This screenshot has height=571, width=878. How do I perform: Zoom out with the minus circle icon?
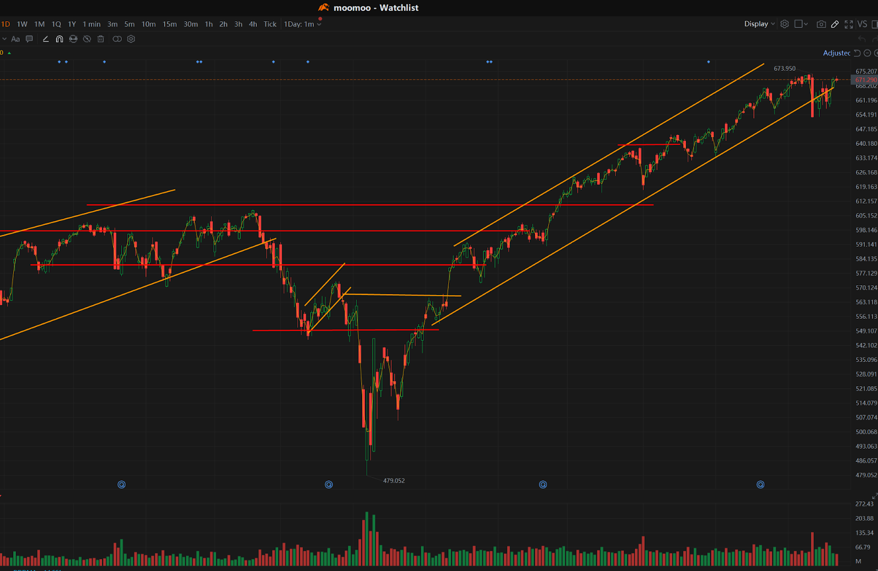[868, 53]
